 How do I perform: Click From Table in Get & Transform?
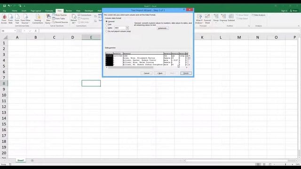59,19
